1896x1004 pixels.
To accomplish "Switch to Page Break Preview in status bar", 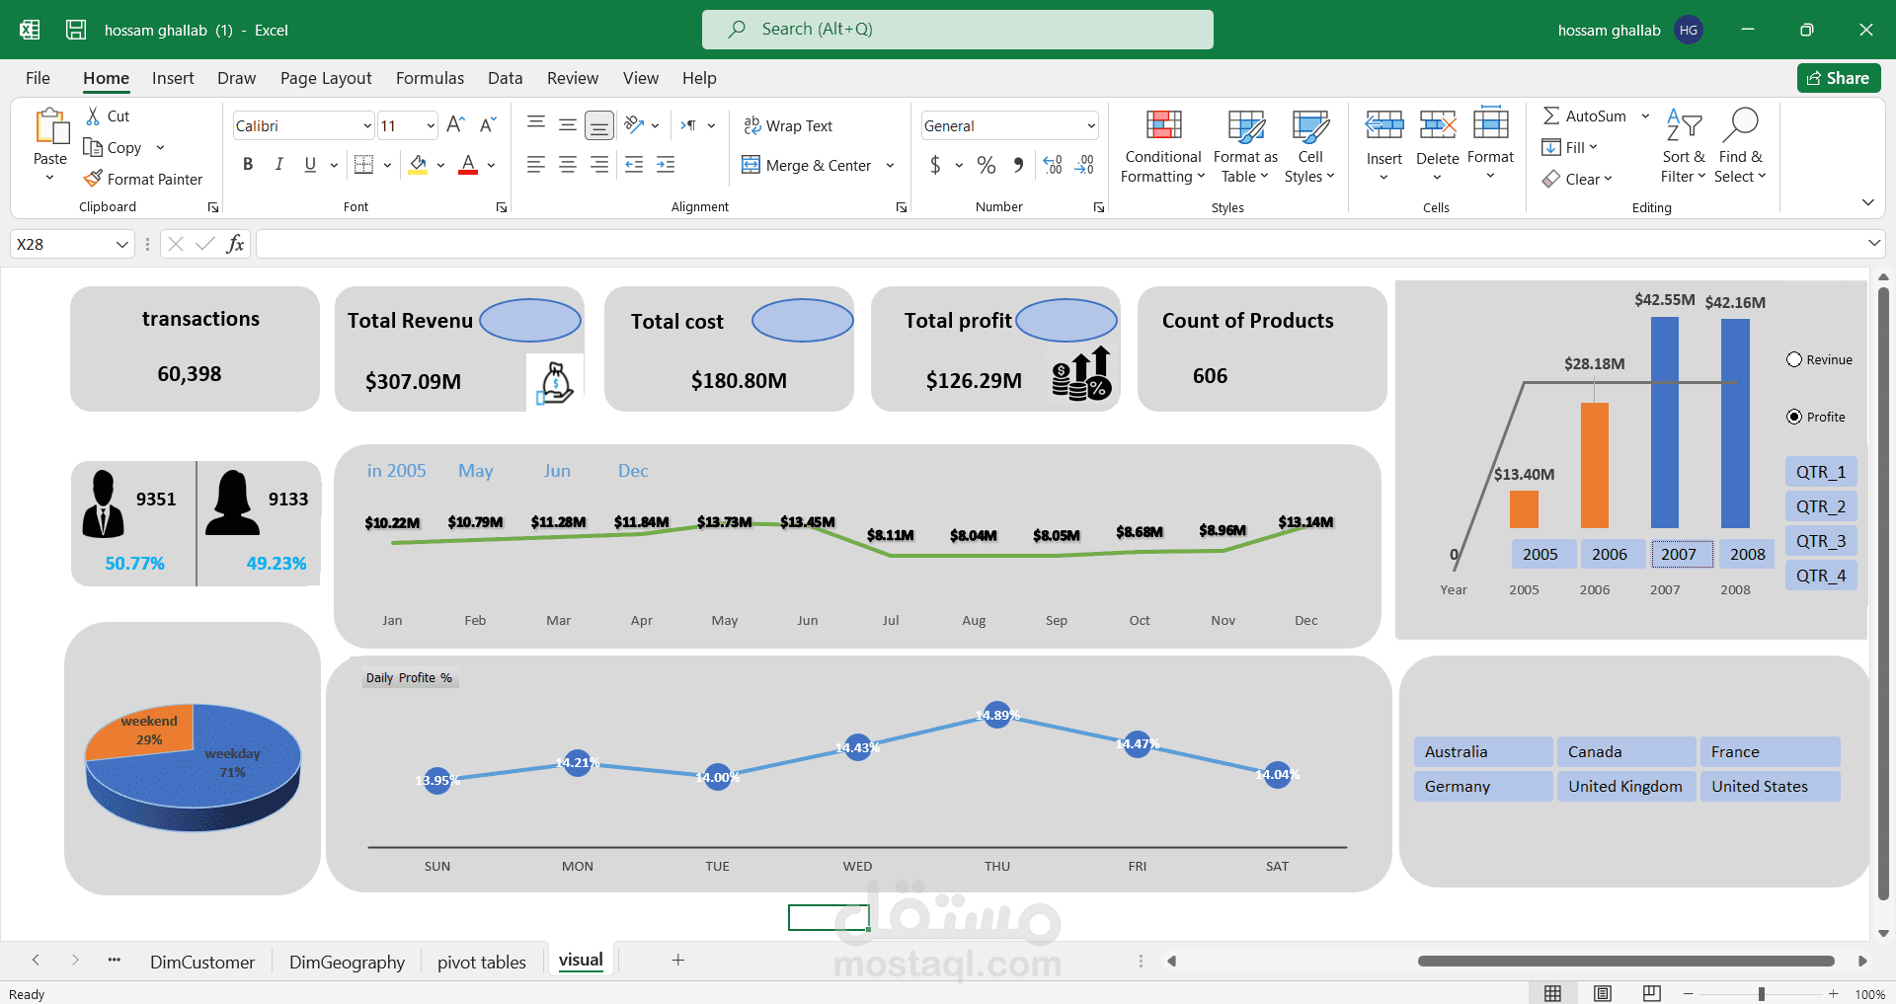I will [x=1652, y=993].
